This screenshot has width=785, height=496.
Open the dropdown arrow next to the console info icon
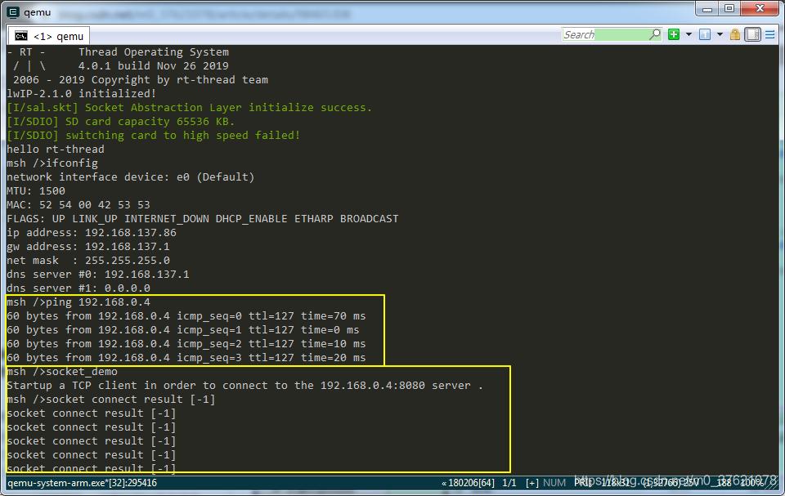tap(720, 34)
